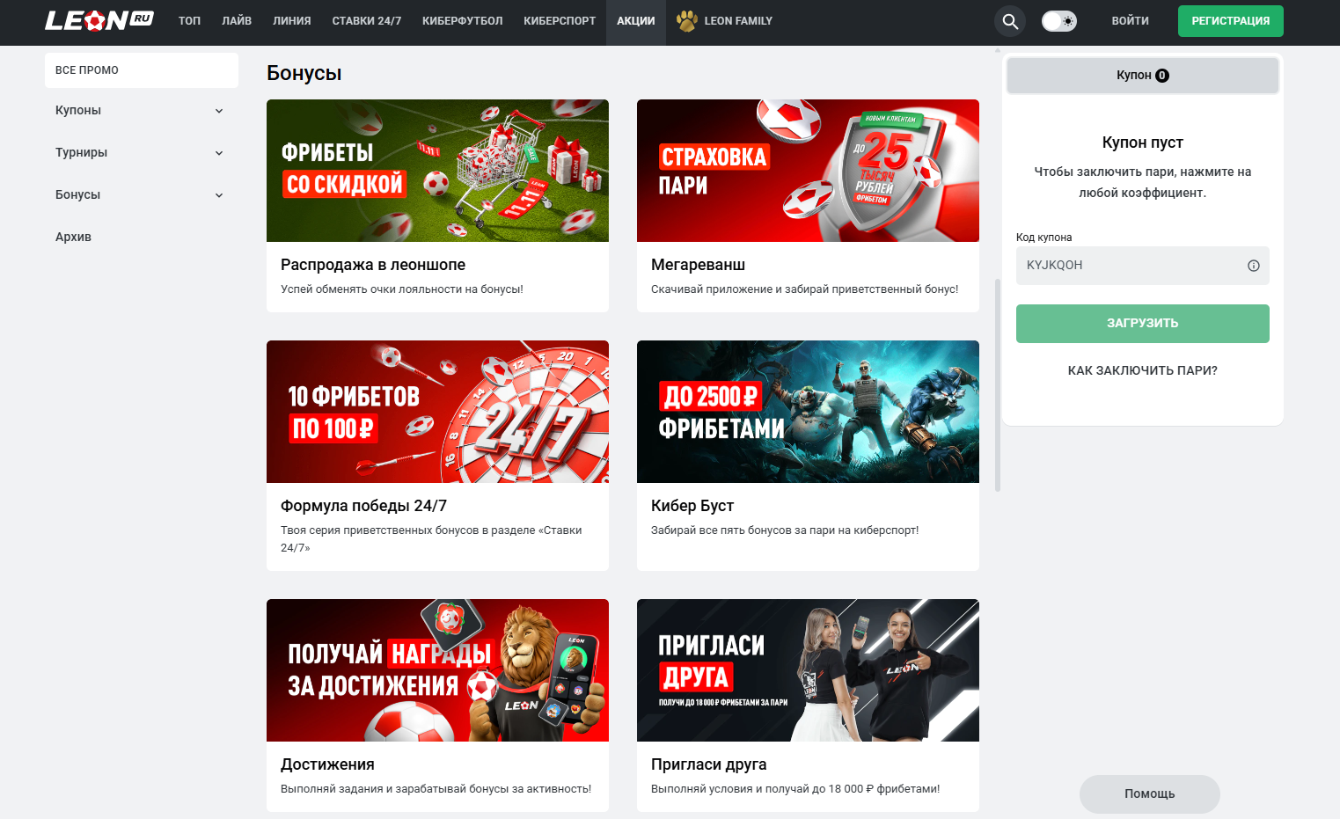The width and height of the screenshot is (1340, 819).
Task: Open the ЛАЙВ navigation tab
Action: pyautogui.click(x=237, y=21)
